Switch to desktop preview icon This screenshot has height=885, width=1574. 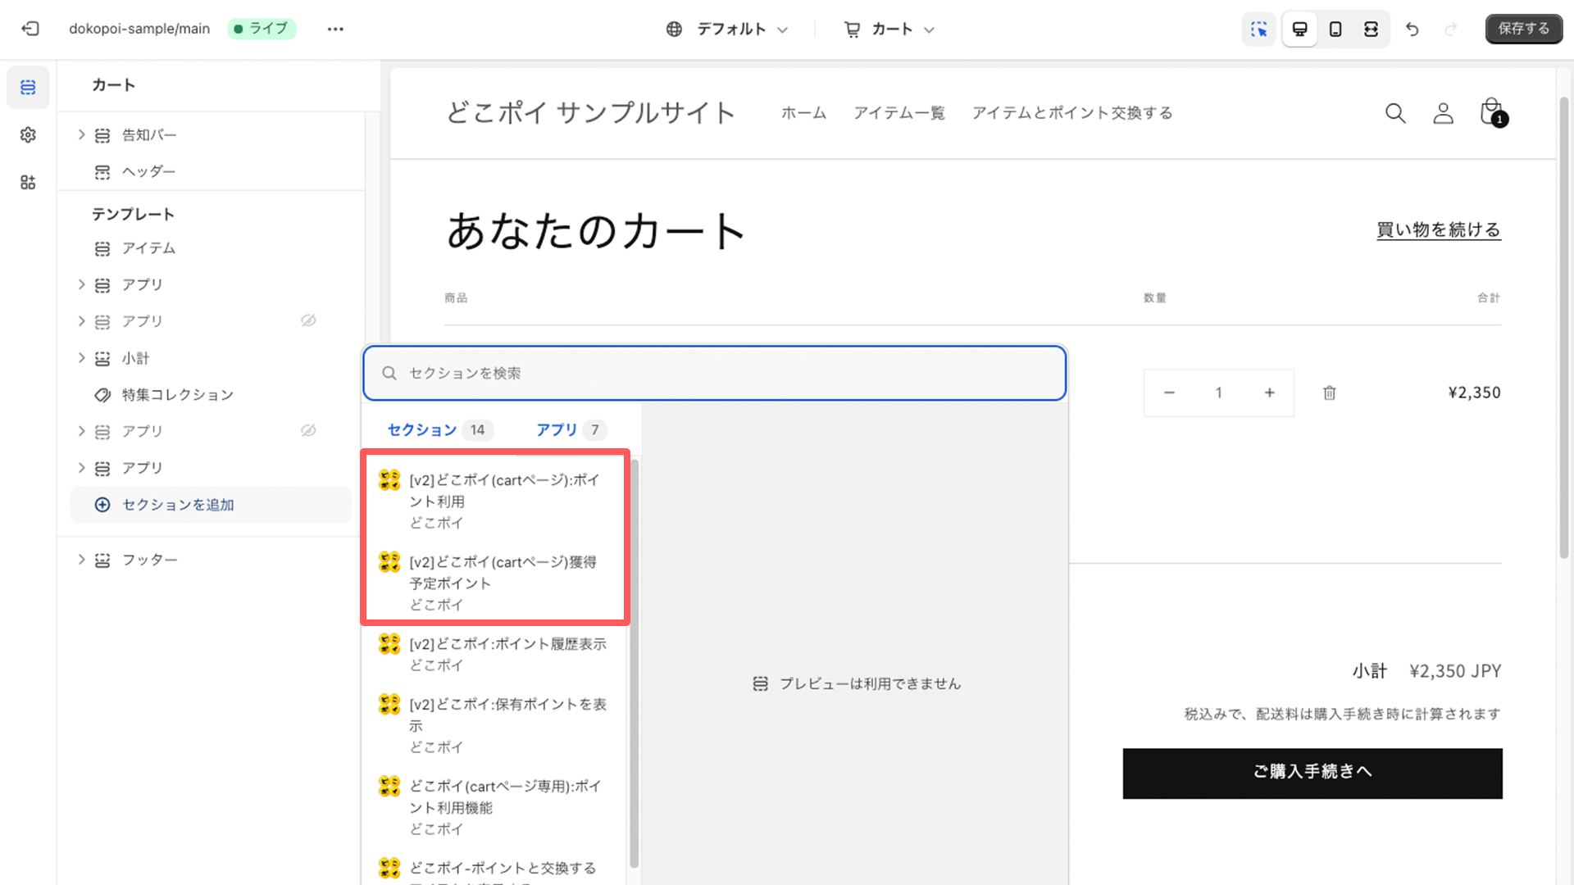(x=1299, y=29)
